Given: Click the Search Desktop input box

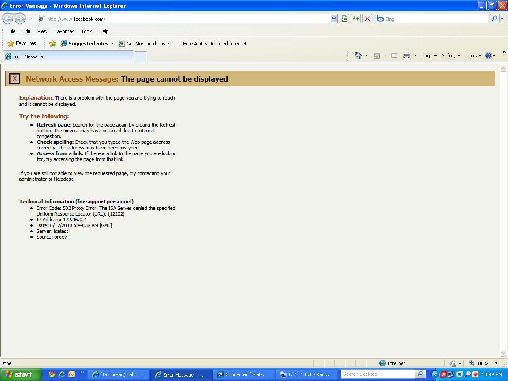Looking at the screenshot, I should point(378,374).
